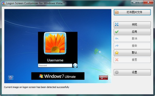Open the 设置 settings button

coord(132,72)
